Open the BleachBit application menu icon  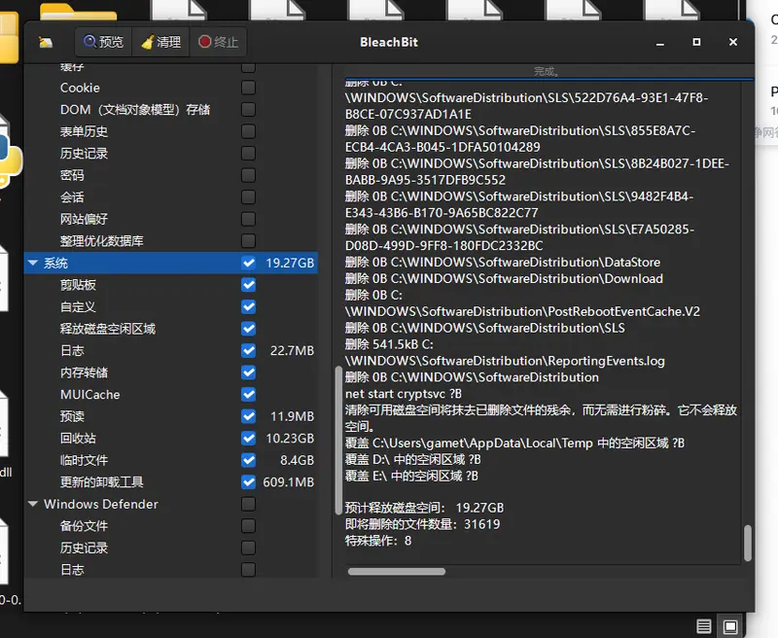pos(46,42)
